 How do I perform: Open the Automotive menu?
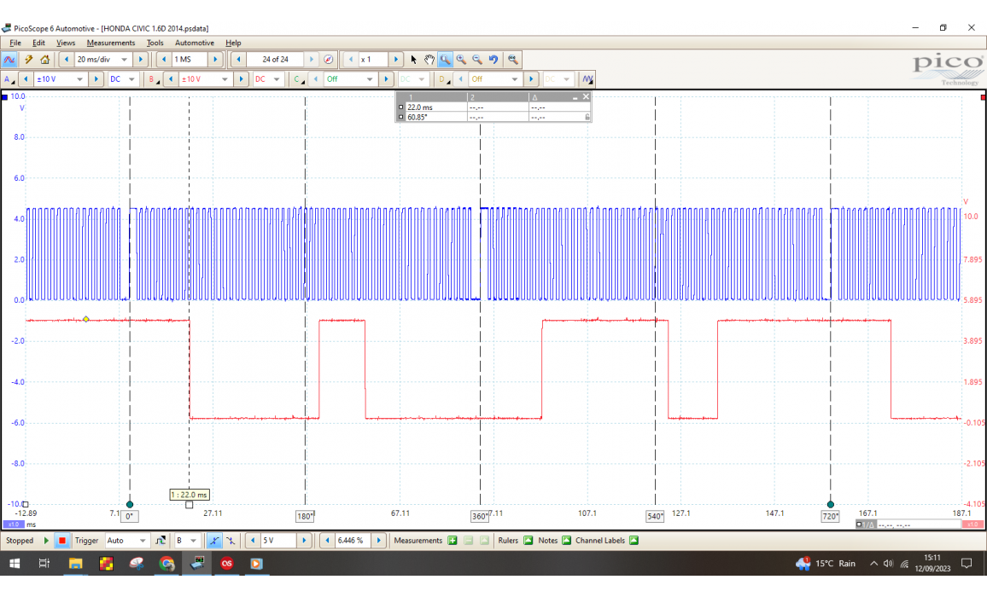pos(195,43)
